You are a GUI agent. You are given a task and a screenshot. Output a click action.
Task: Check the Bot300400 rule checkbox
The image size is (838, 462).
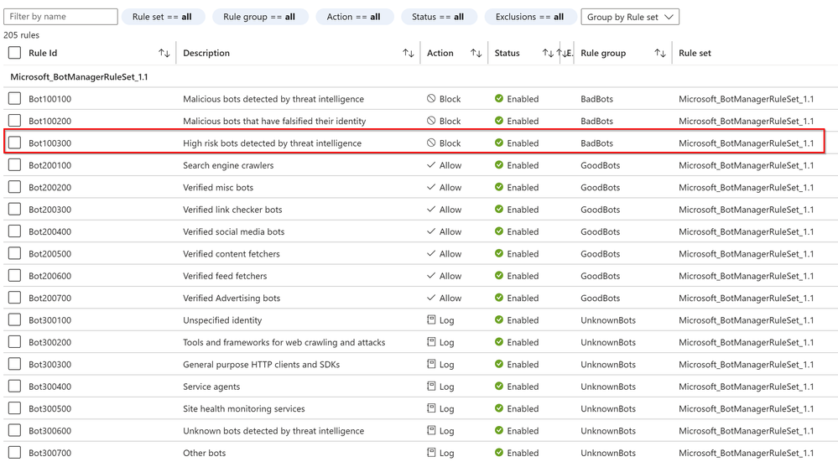tap(15, 386)
